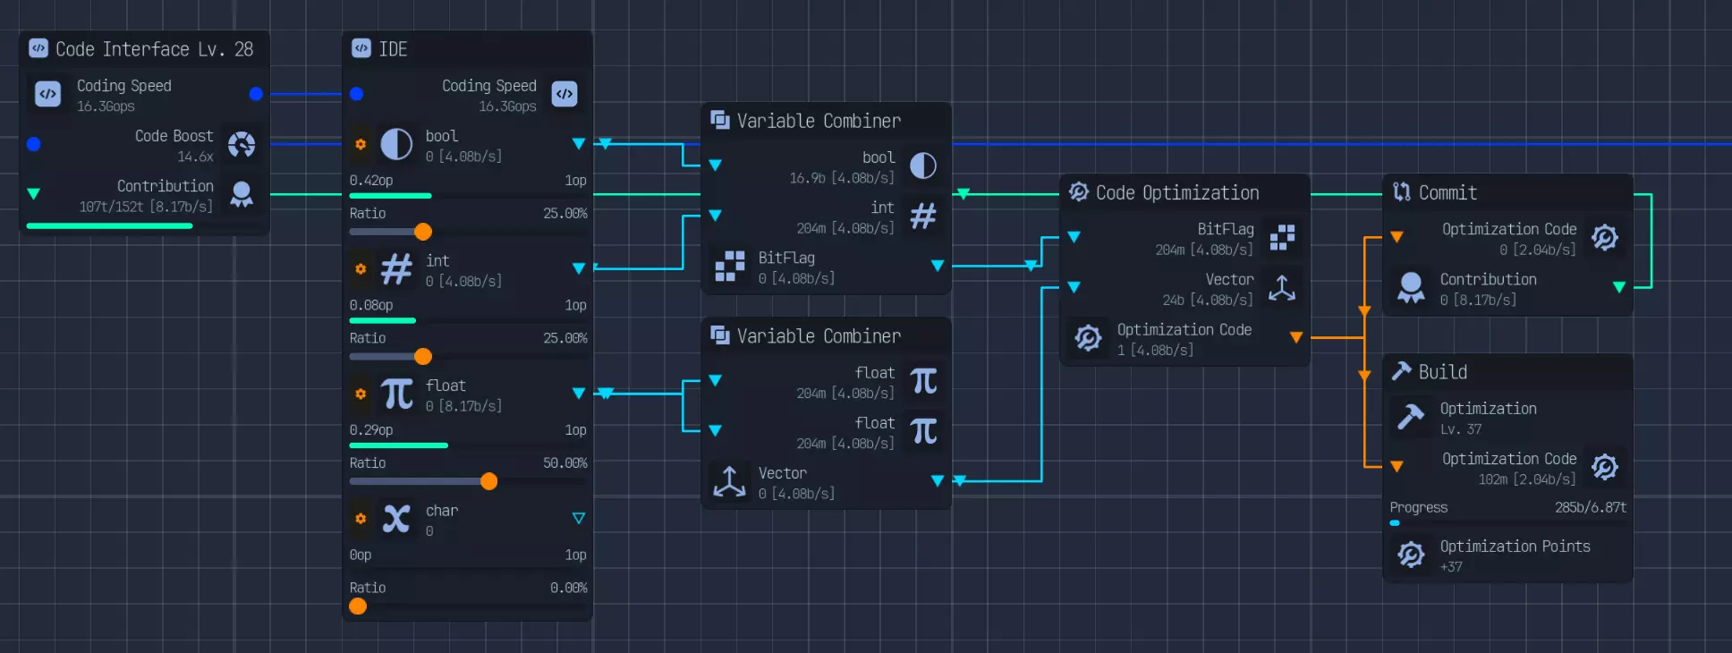
Task: Click the 'Build' node title
Action: pyautogui.click(x=1443, y=372)
